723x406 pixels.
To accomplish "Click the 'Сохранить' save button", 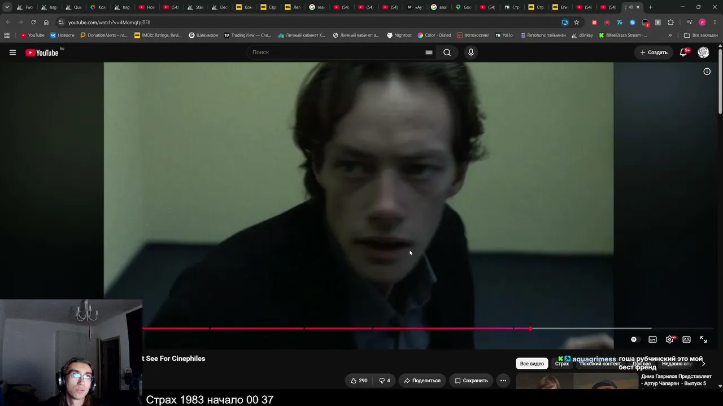I will coord(471,381).
